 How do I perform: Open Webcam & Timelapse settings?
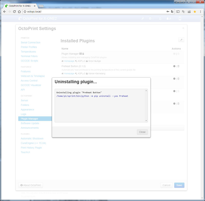pos(33,76)
